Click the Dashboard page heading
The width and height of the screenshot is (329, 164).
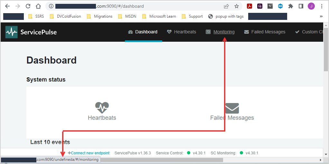click(x=52, y=60)
